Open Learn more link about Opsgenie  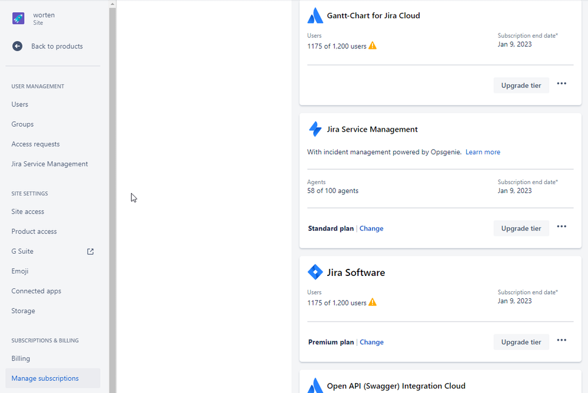(483, 152)
